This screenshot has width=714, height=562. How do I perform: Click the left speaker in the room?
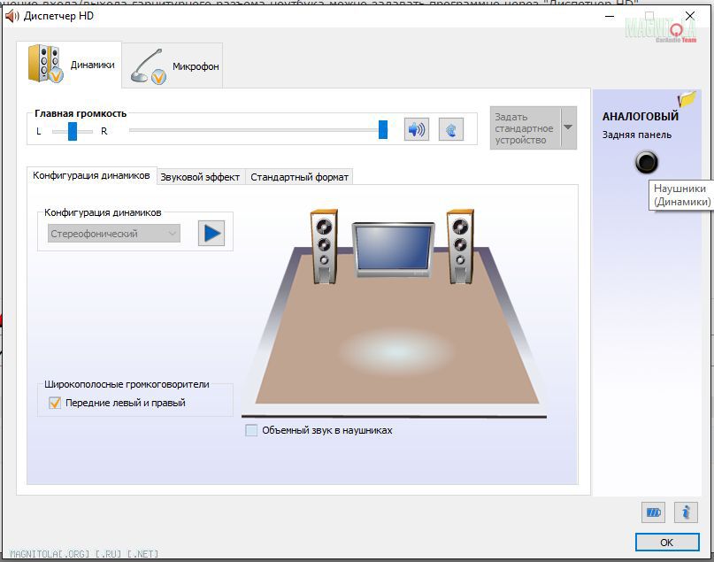(324, 246)
